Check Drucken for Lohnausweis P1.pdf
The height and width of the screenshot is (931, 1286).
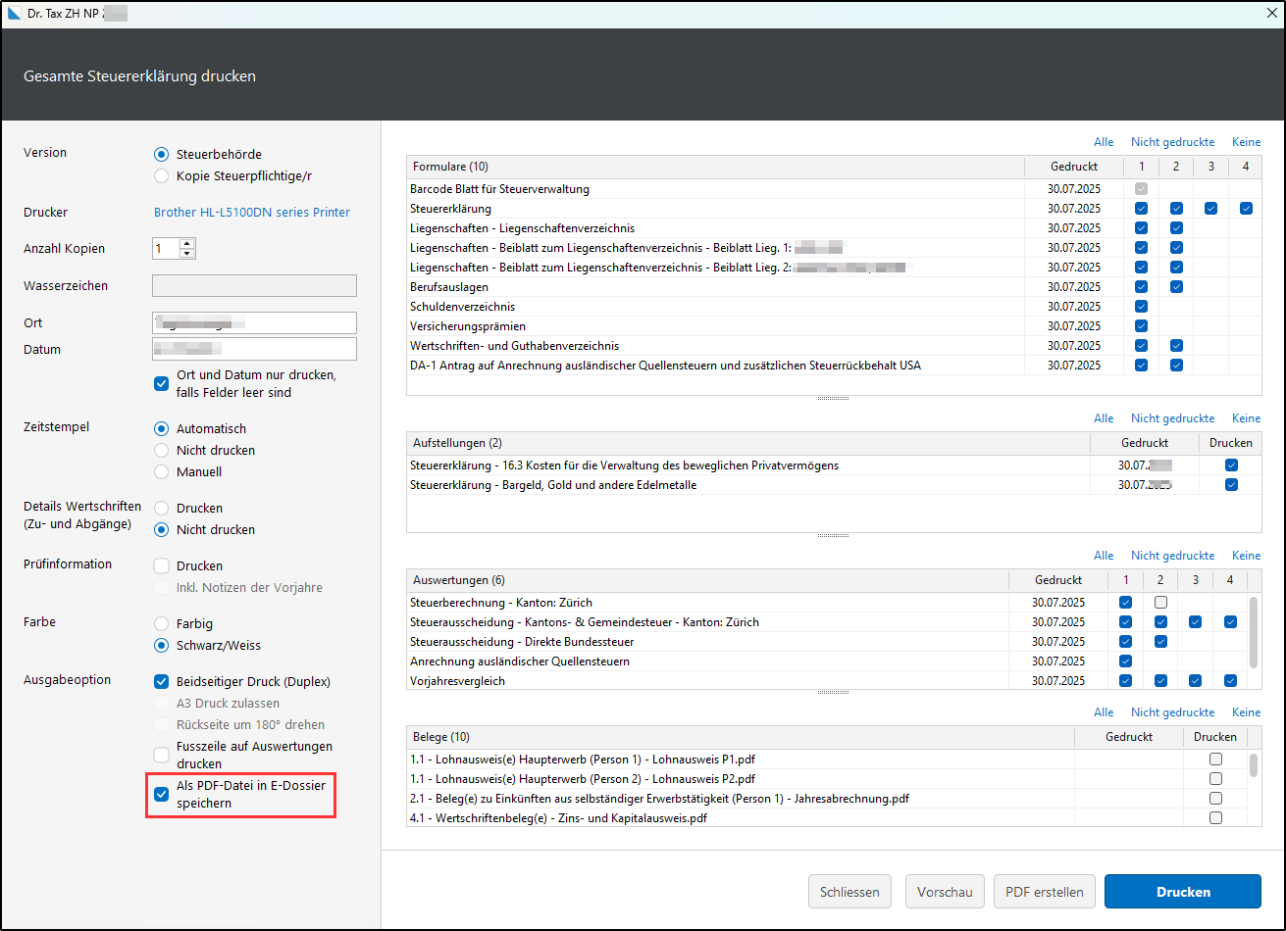(x=1215, y=759)
